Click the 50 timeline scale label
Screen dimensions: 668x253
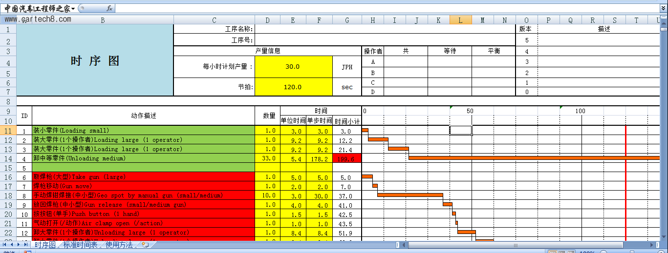point(470,111)
